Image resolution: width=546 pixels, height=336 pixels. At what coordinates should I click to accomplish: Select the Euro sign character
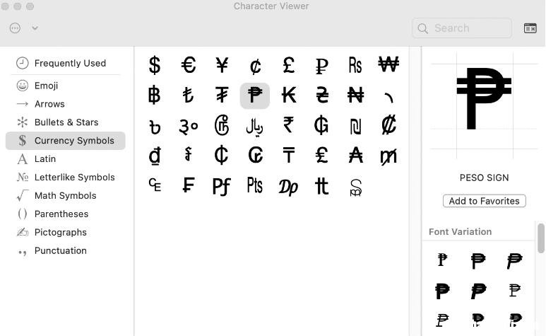(189, 65)
